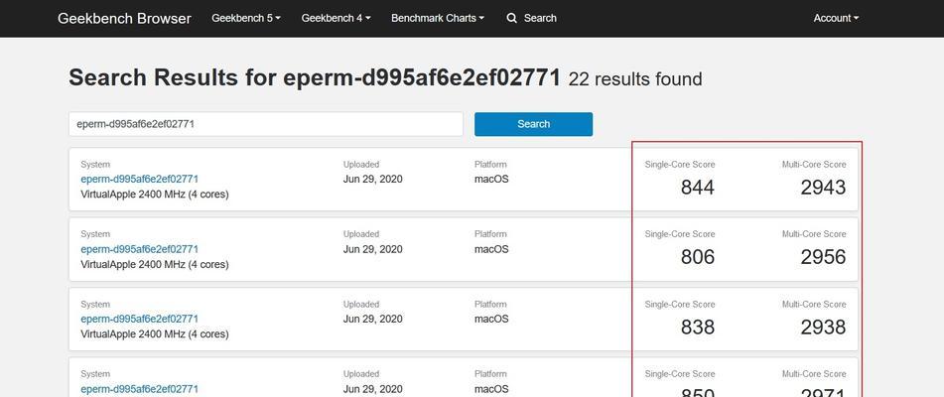This screenshot has height=397, width=944.
Task: Expand the Benchmark Charts menu
Action: click(x=438, y=18)
